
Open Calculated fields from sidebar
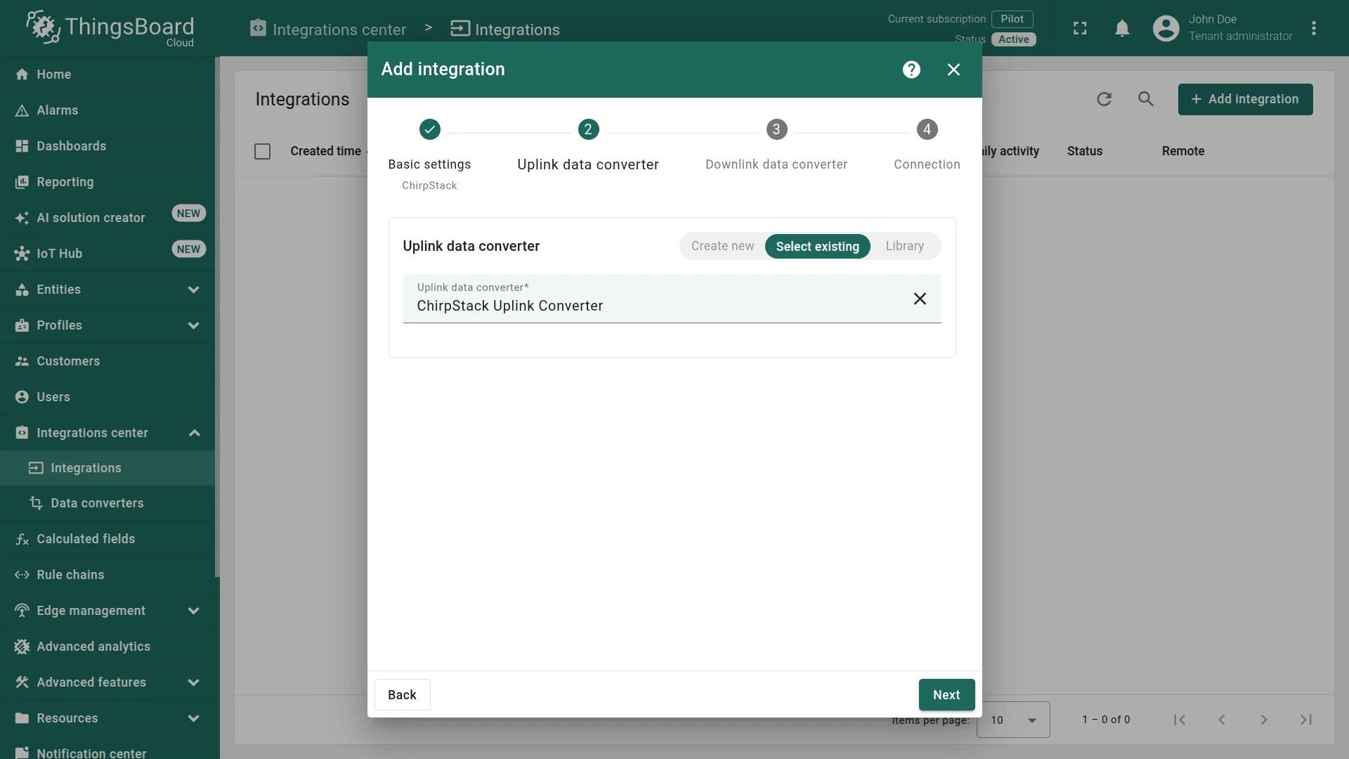click(x=107, y=539)
